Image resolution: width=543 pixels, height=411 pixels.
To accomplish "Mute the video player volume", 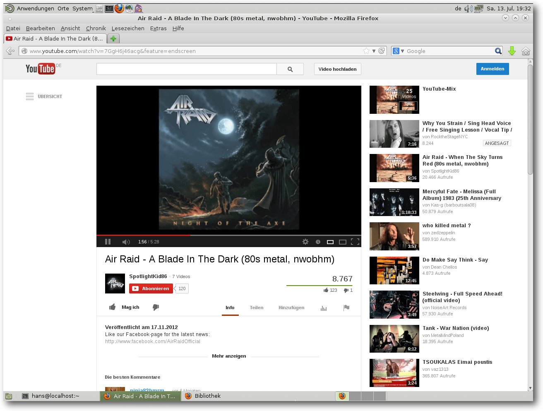I will click(x=126, y=242).
